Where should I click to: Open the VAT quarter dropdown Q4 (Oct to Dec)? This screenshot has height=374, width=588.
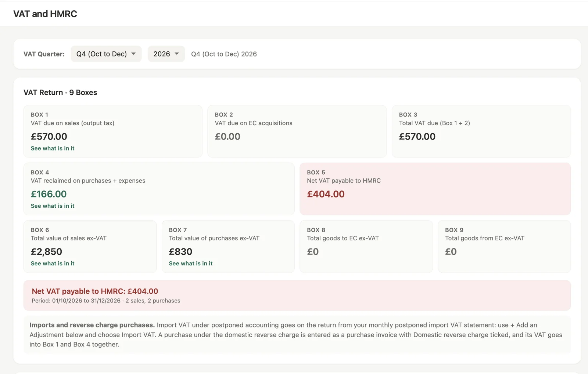pos(106,54)
